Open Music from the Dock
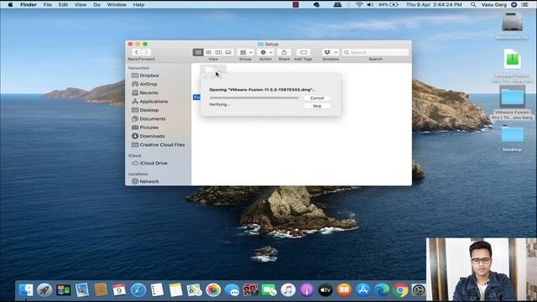The height and width of the screenshot is (302, 537). (288, 290)
